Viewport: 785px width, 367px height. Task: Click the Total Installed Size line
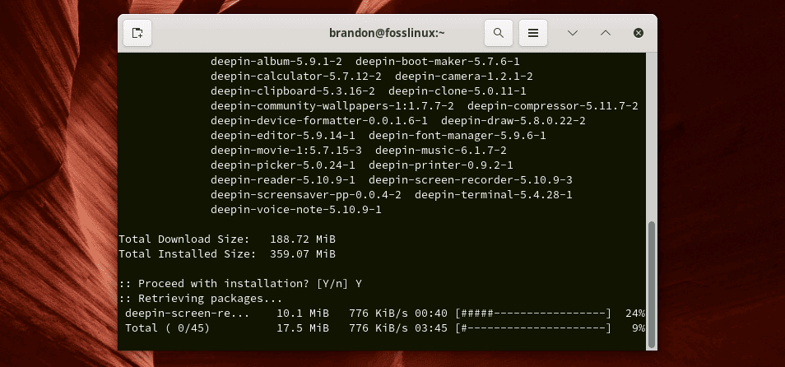[227, 253]
